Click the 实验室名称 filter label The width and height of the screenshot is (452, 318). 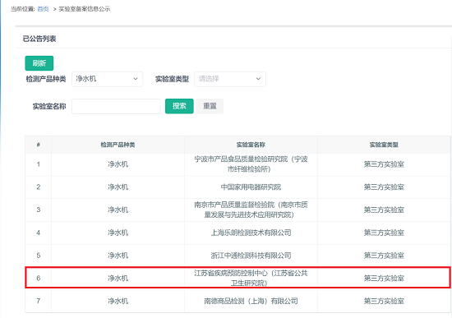(49, 106)
